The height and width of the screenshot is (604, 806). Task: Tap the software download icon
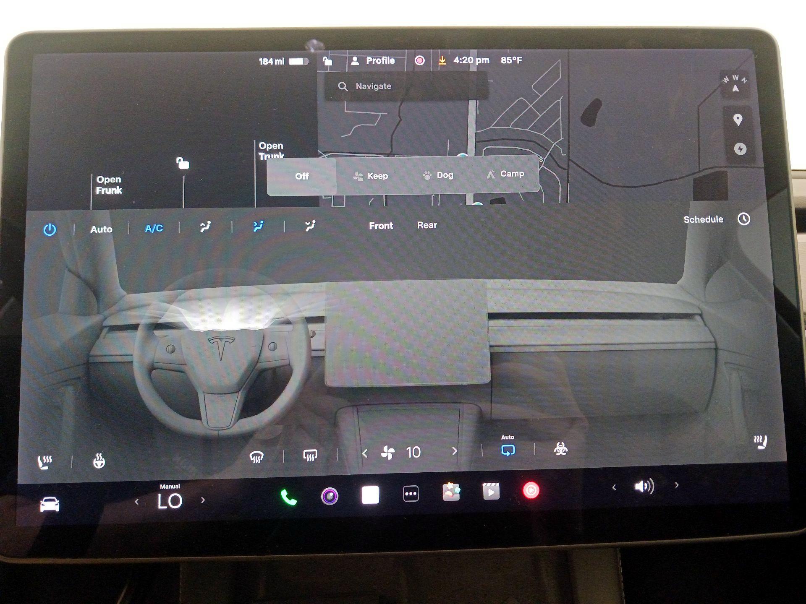coord(442,61)
